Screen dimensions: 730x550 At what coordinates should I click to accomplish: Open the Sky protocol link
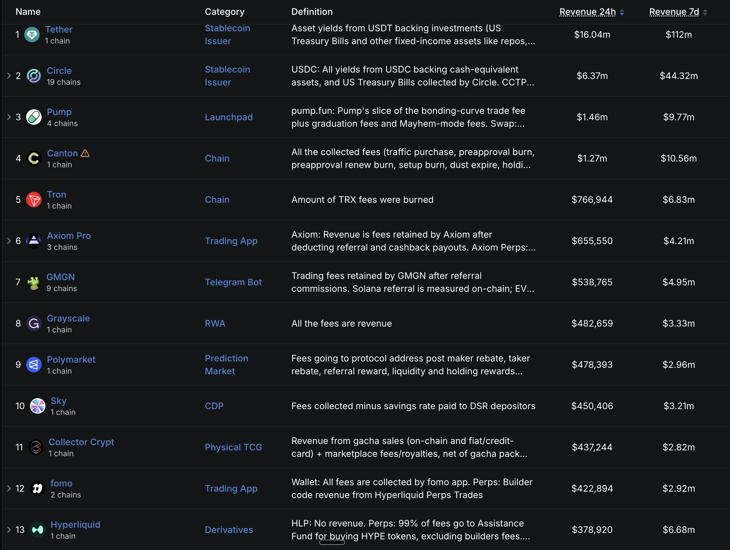point(58,400)
